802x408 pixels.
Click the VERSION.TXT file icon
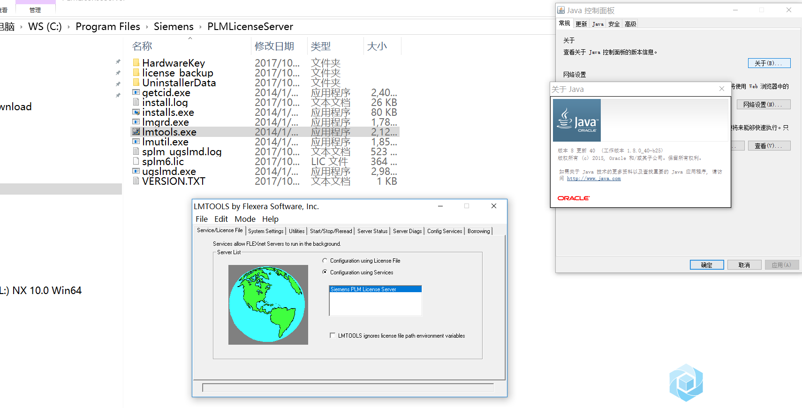(x=136, y=181)
